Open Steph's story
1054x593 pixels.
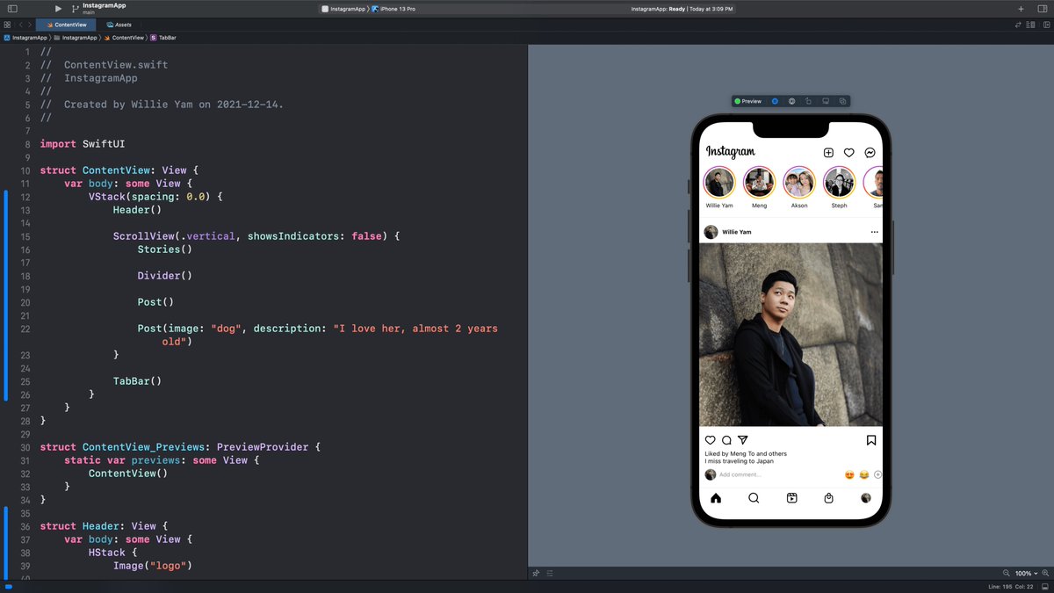(x=839, y=183)
